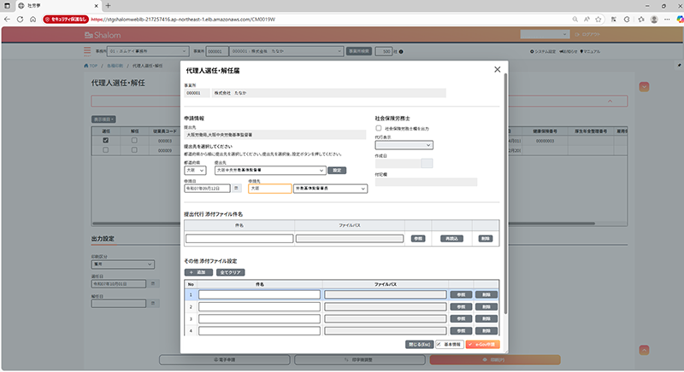Click the TOP breadcrumb link
684x372 pixels.
[x=93, y=65]
